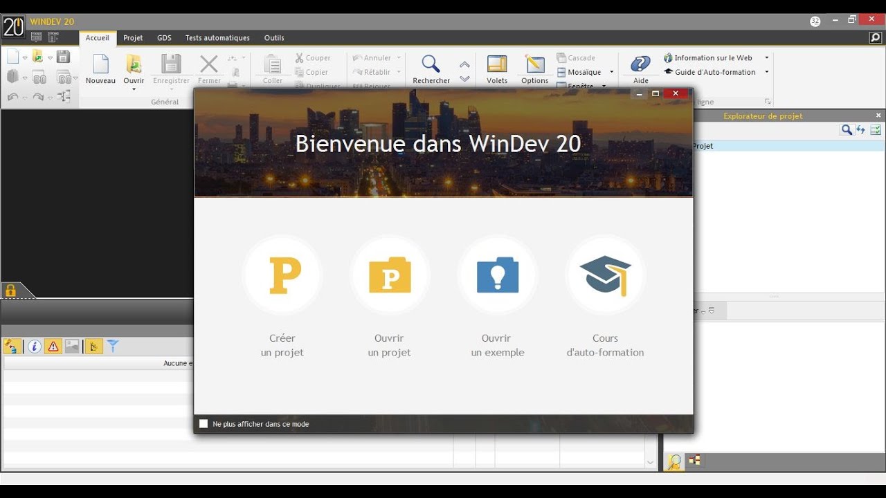
Task: Click the Rétablir redo button
Action: [x=372, y=72]
